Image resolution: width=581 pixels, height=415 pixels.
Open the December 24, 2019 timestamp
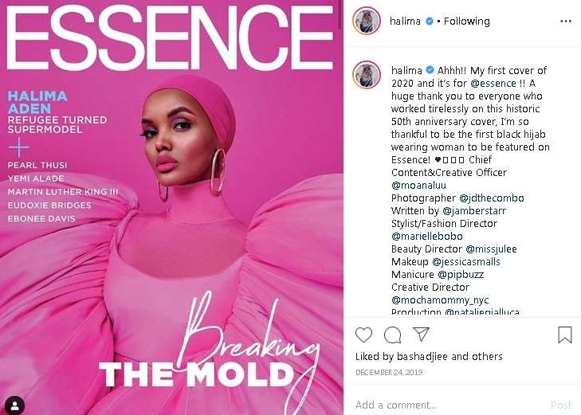tap(389, 373)
